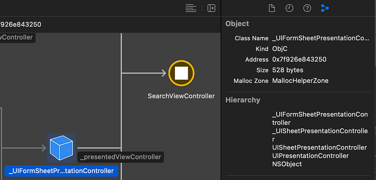
Task: Select the _UIFormSheetPr...tationController highlighted label
Action: (61, 171)
